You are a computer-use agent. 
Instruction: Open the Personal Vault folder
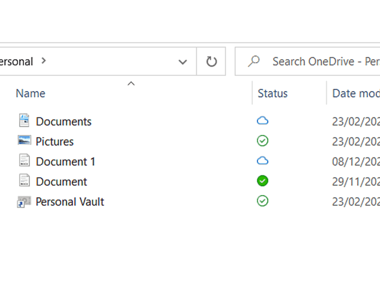tap(69, 201)
